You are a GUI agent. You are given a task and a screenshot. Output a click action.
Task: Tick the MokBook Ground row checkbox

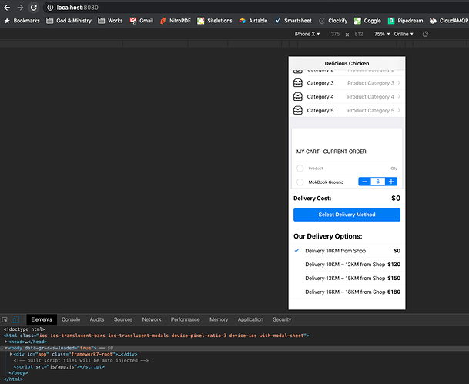[x=300, y=182]
